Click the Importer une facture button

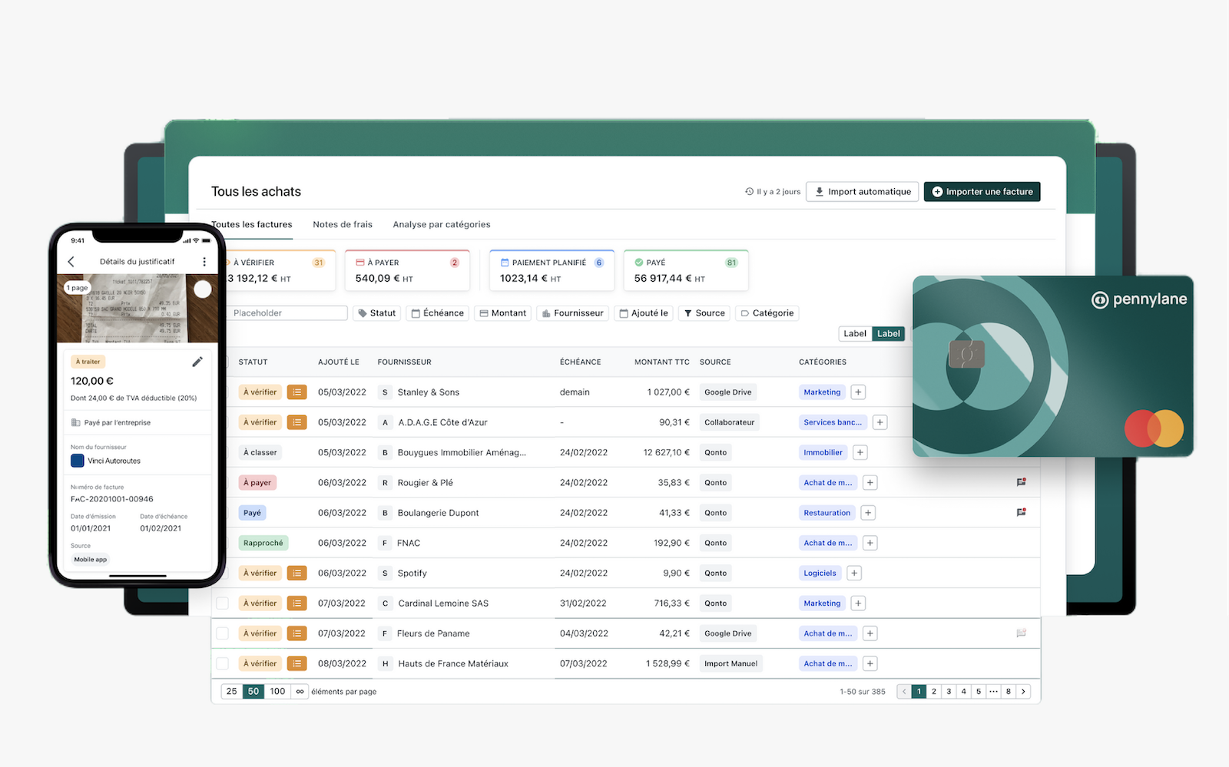982,191
